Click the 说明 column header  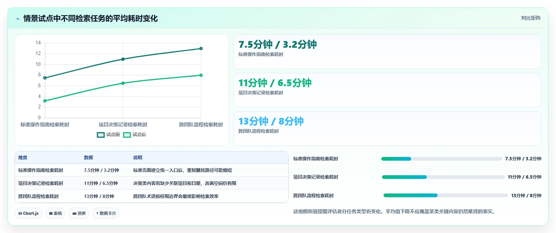138,158
